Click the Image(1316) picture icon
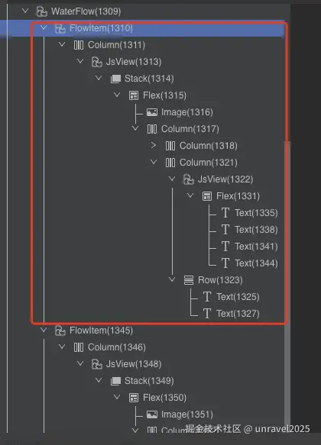 pyautogui.click(x=152, y=112)
